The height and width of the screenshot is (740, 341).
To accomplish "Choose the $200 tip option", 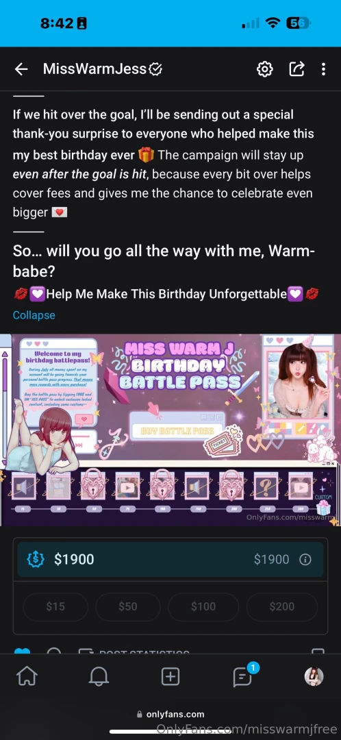I will tap(282, 606).
